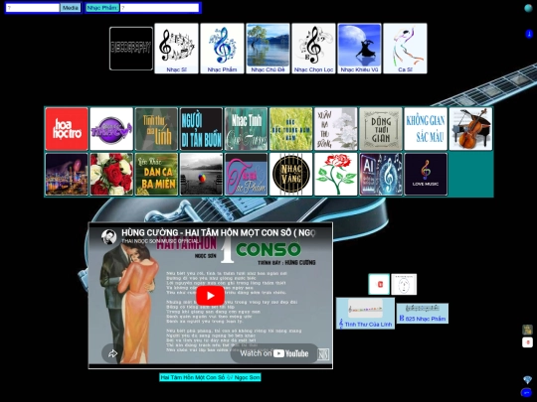This screenshot has height=402, width=537.
Task: Open the Biography tile
Action: [x=131, y=49]
